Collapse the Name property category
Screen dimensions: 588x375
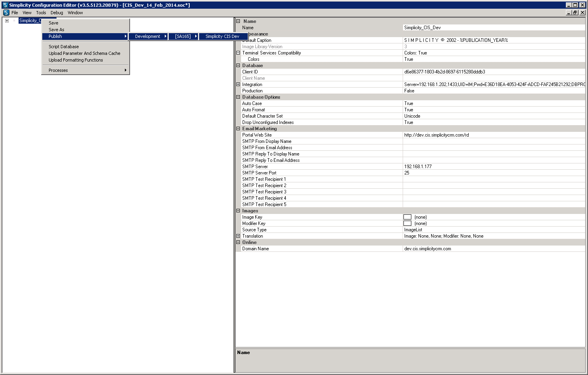click(238, 21)
